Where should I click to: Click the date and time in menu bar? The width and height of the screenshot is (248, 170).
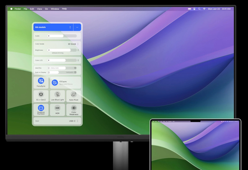coord(219,9)
